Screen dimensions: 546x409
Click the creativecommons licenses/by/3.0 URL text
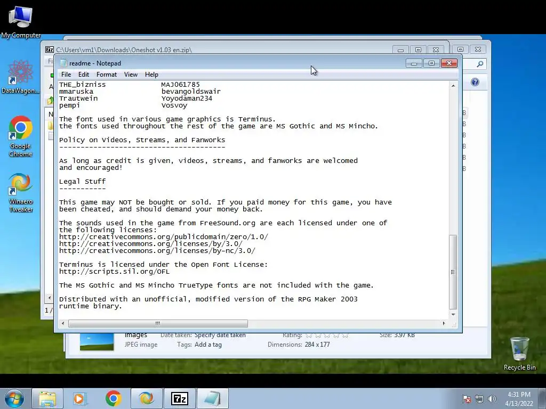click(x=151, y=244)
